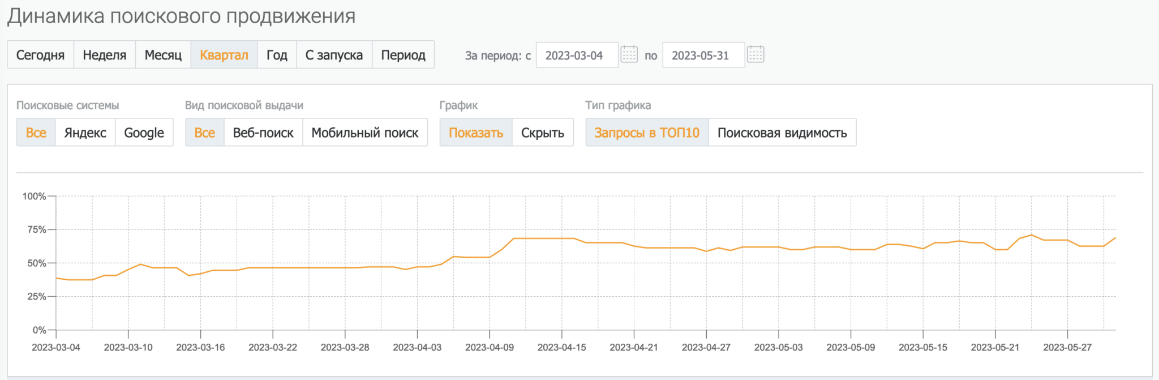The height and width of the screenshot is (380, 1159).
Task: Open the end date calendar picker icon
Action: (x=756, y=54)
